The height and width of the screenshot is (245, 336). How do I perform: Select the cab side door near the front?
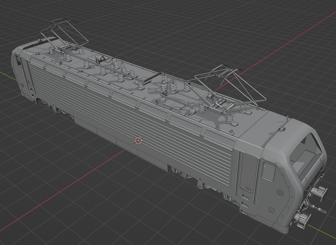coord(248,173)
